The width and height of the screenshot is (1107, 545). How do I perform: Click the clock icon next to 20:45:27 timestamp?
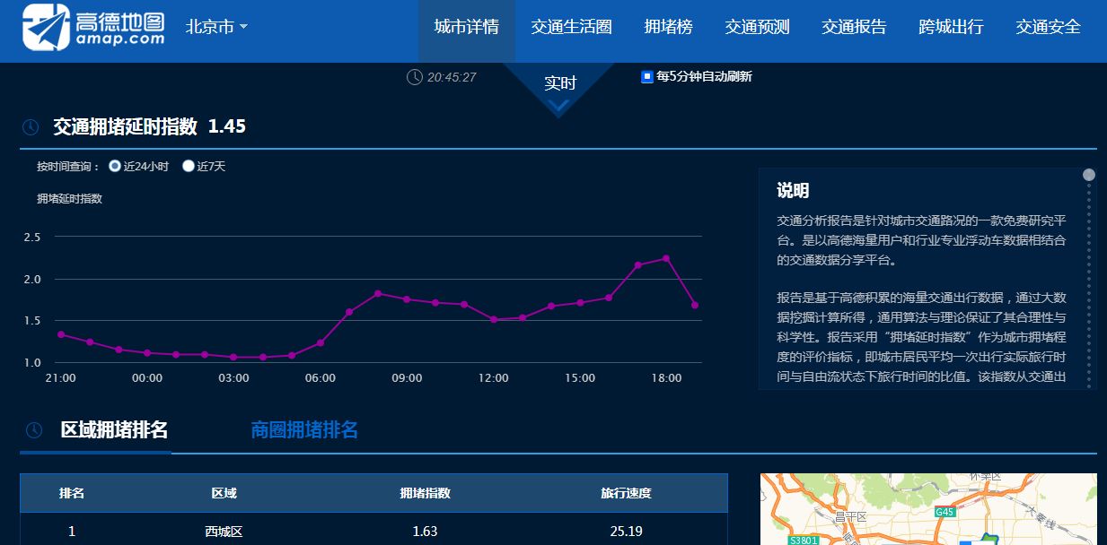413,79
